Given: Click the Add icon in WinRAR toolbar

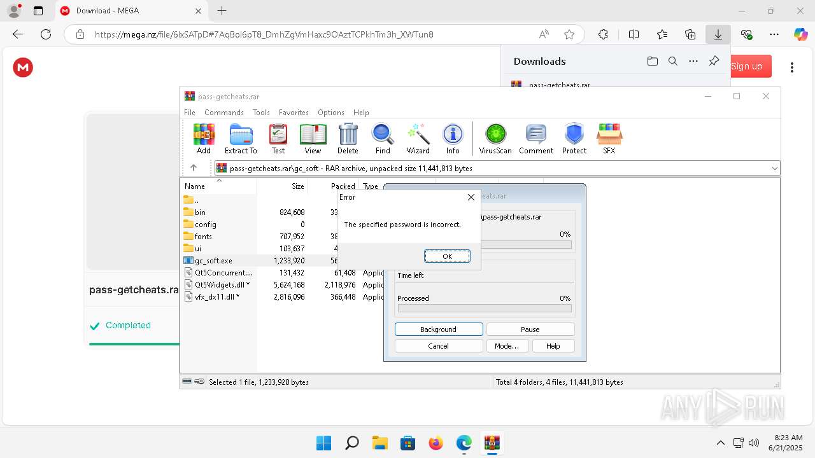Looking at the screenshot, I should (x=204, y=139).
